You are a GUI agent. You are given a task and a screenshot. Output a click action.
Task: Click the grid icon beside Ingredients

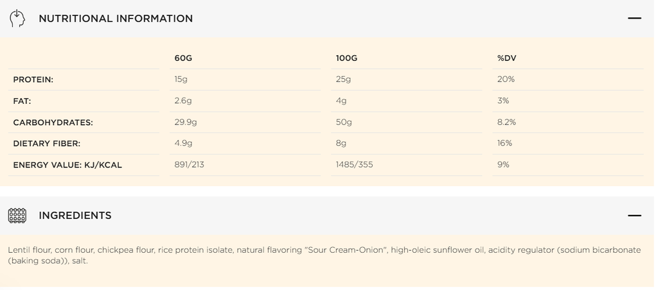(17, 216)
